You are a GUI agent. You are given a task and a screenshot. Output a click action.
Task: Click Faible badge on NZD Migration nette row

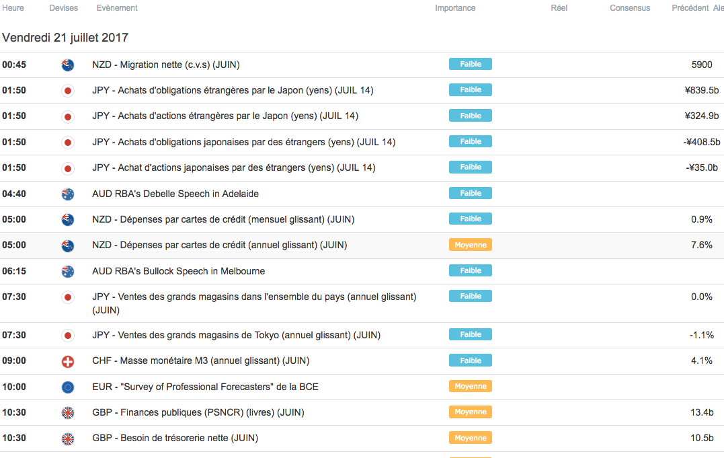click(x=471, y=65)
